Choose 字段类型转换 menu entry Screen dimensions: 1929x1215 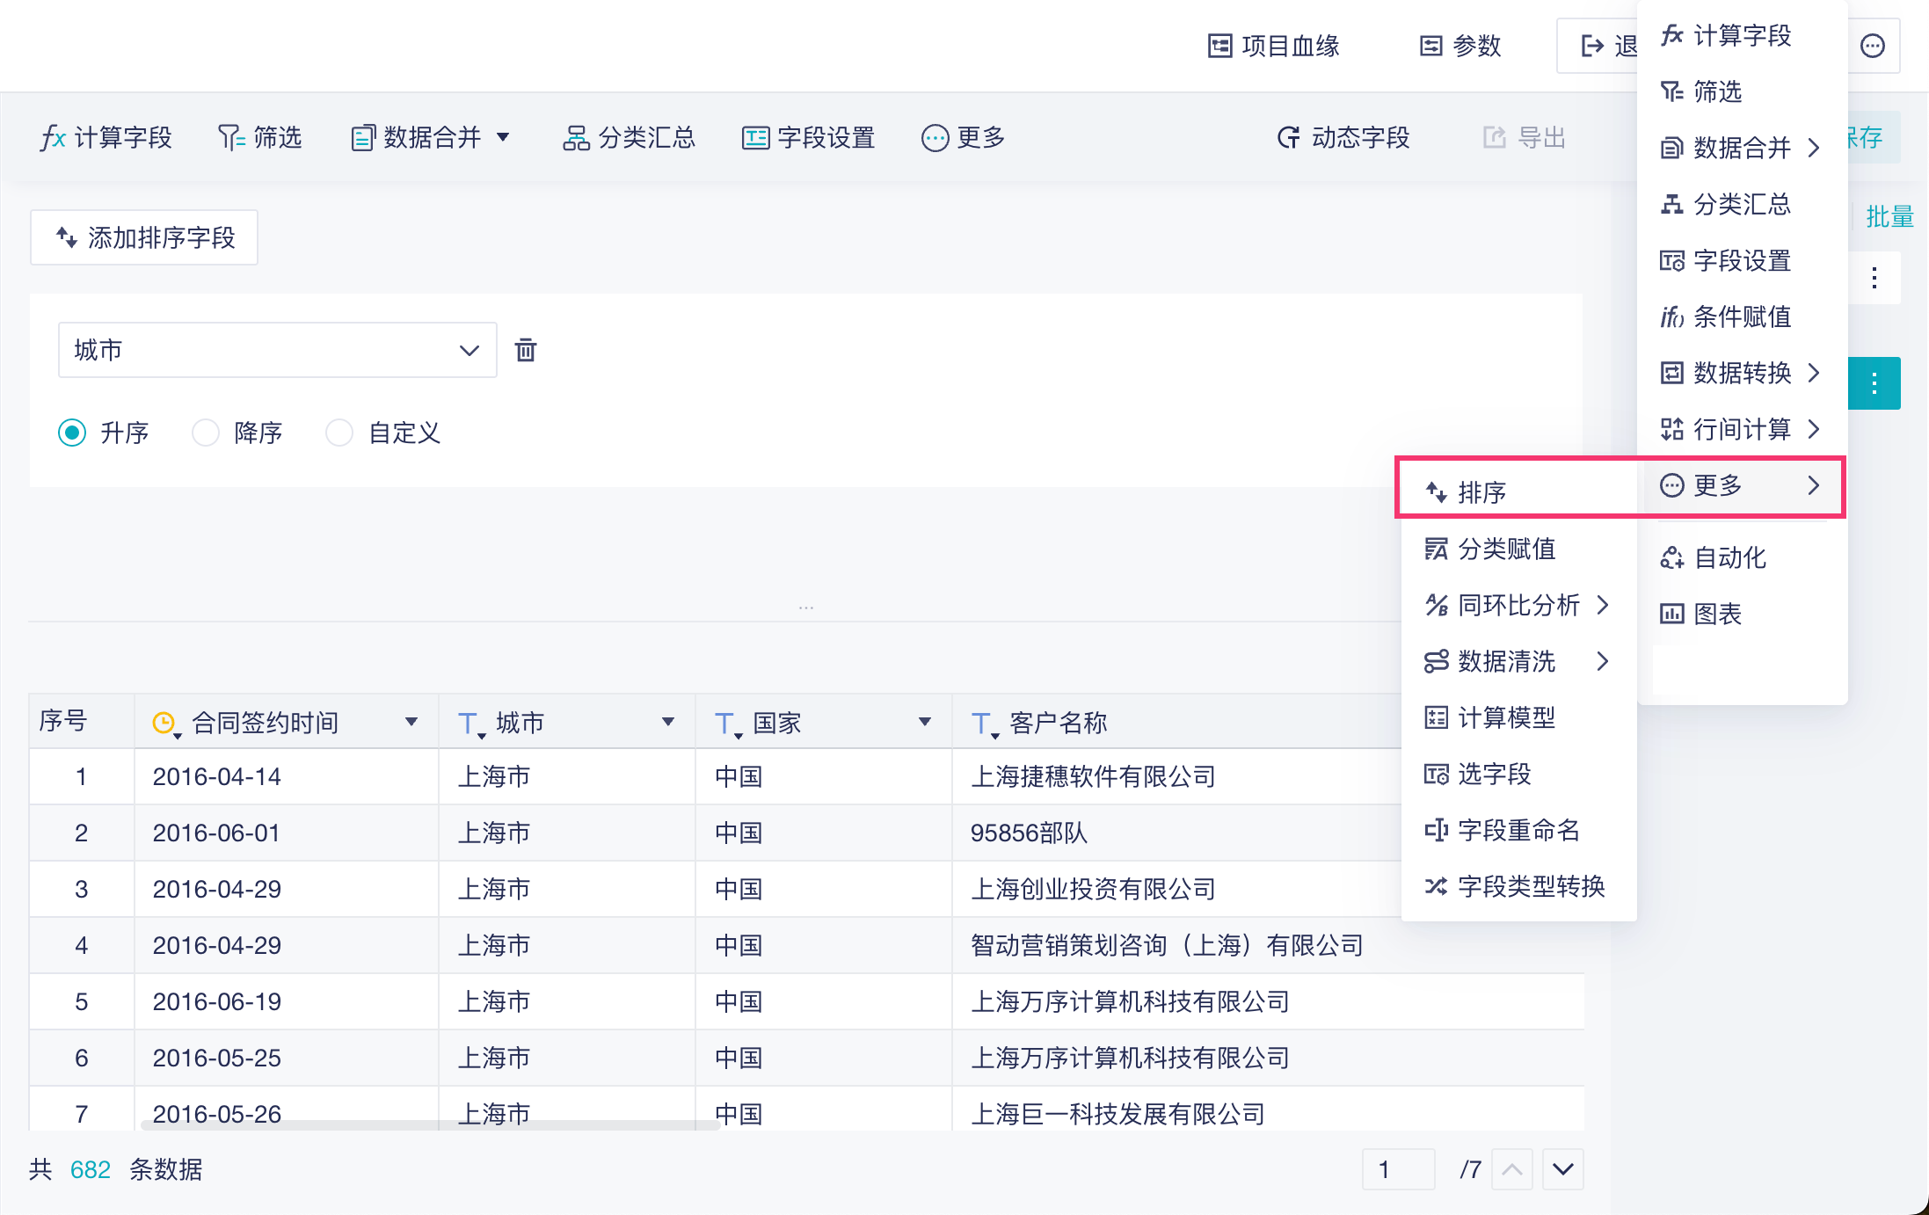[1531, 886]
